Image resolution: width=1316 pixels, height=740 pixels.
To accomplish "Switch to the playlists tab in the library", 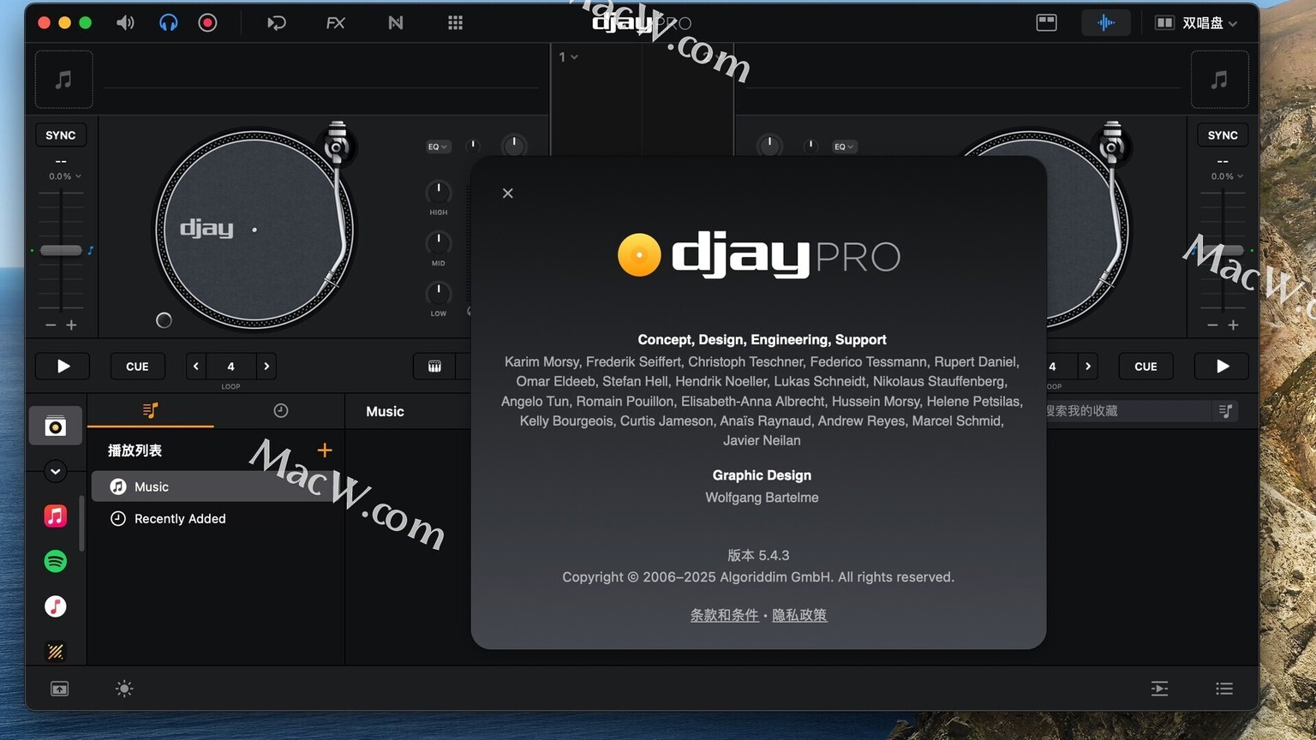I will (x=151, y=411).
